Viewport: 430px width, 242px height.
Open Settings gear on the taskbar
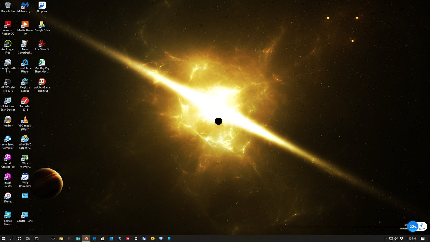[136, 239]
